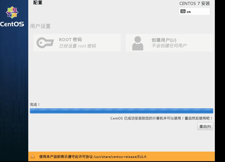
Task: Click the CentOS 已成功安装 completion message
Action: [161, 118]
